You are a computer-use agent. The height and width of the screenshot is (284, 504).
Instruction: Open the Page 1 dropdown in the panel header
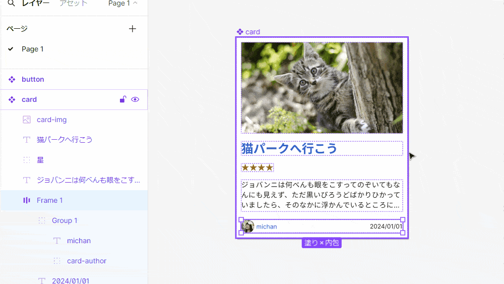(x=123, y=3)
